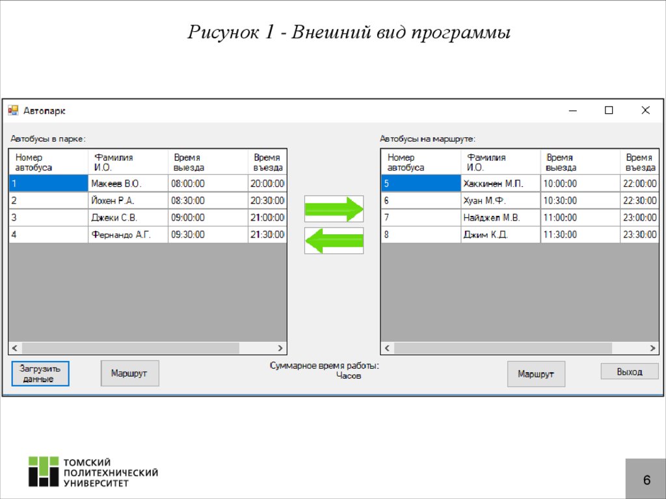The image size is (666, 499).
Task: Click the Автопарк application icon in title bar
Action: pyautogui.click(x=13, y=110)
